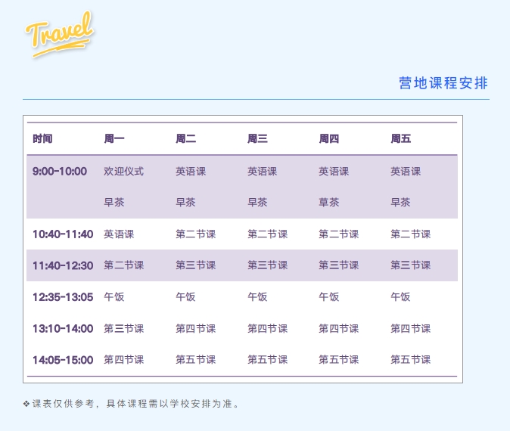Viewport: 510px width, 431px height.
Task: Select the 草茶 cell under Thursday
Action: point(328,203)
